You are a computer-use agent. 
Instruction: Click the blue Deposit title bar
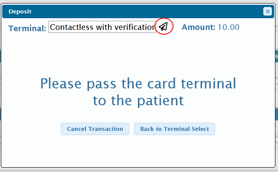(138, 12)
